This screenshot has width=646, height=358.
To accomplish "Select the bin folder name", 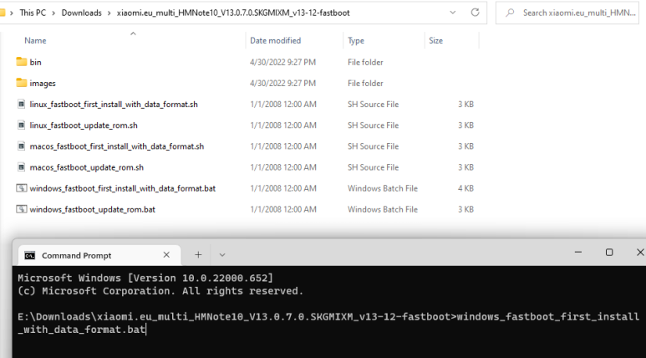I will click(x=35, y=62).
